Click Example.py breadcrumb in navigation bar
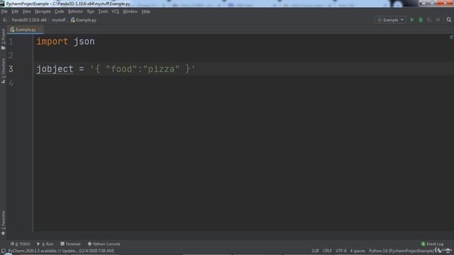This screenshot has height=255, width=454. [84, 20]
